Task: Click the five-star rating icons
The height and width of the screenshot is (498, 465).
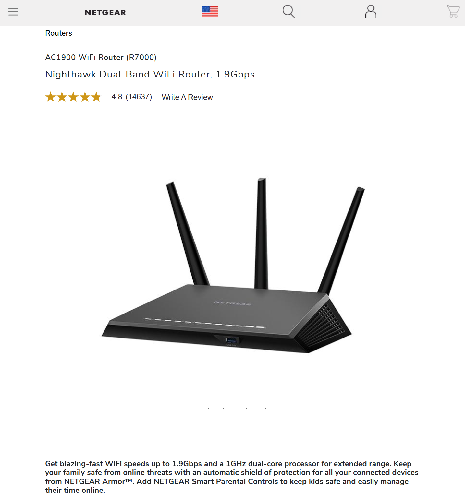Action: point(73,97)
